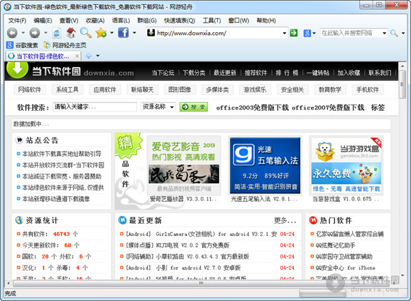411x301 pixels.
Task: Click search magnifier right of search box
Action: click(394, 34)
